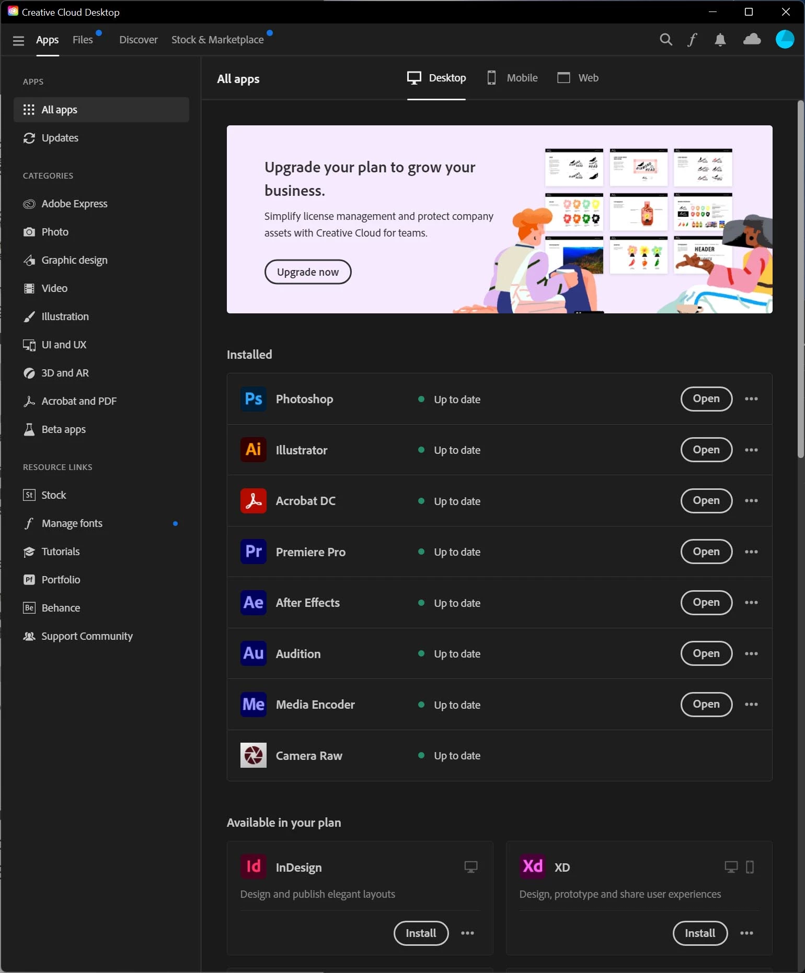Click the Acrobat DC app icon
The width and height of the screenshot is (805, 973).
tap(254, 501)
